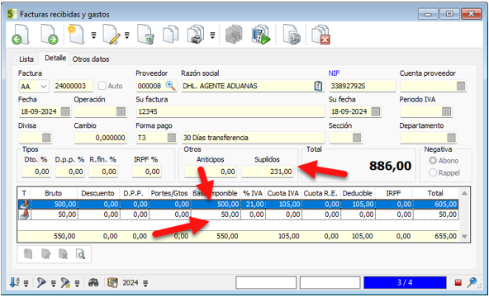Viewport: 489px width, 297px height.
Task: View the line with the magnifier page icon
Action: (x=80, y=254)
